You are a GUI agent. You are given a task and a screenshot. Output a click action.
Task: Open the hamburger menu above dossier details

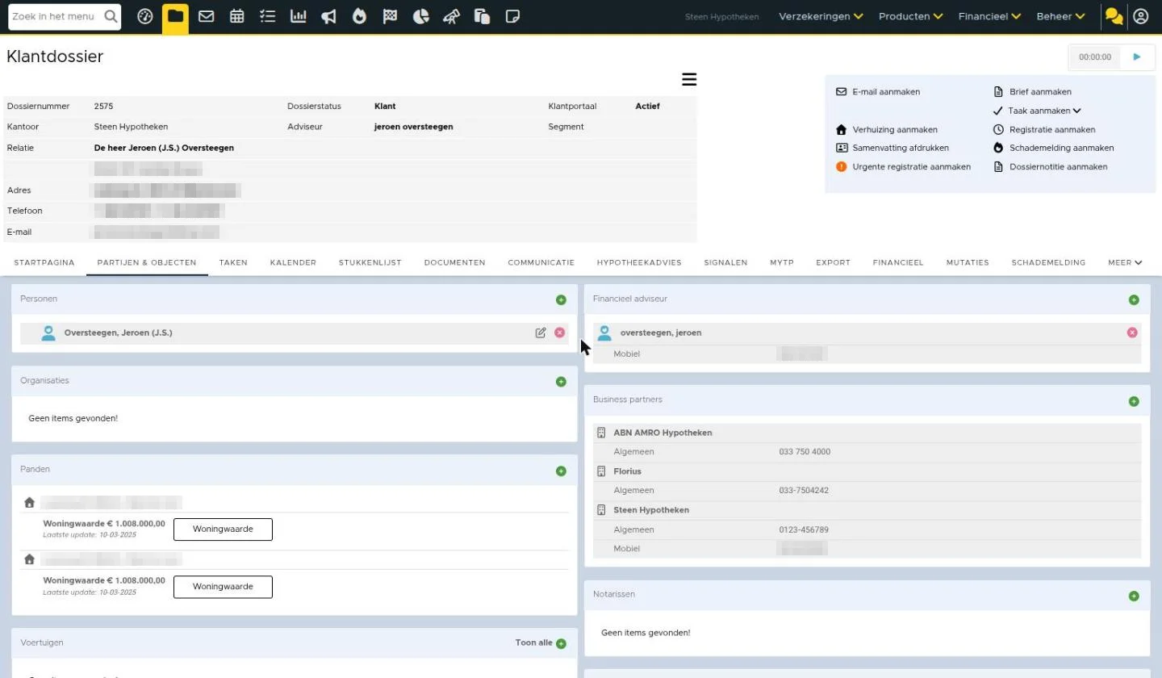tap(688, 79)
